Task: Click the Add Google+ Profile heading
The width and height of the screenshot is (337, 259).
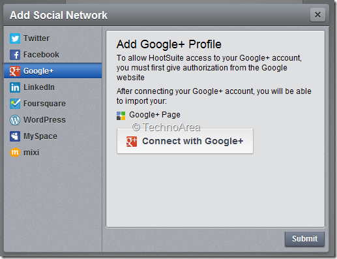Action: click(x=169, y=44)
